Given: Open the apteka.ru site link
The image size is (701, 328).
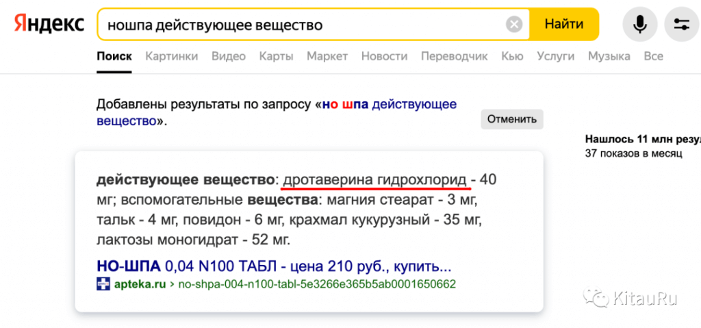Looking at the screenshot, I should pos(140,284).
